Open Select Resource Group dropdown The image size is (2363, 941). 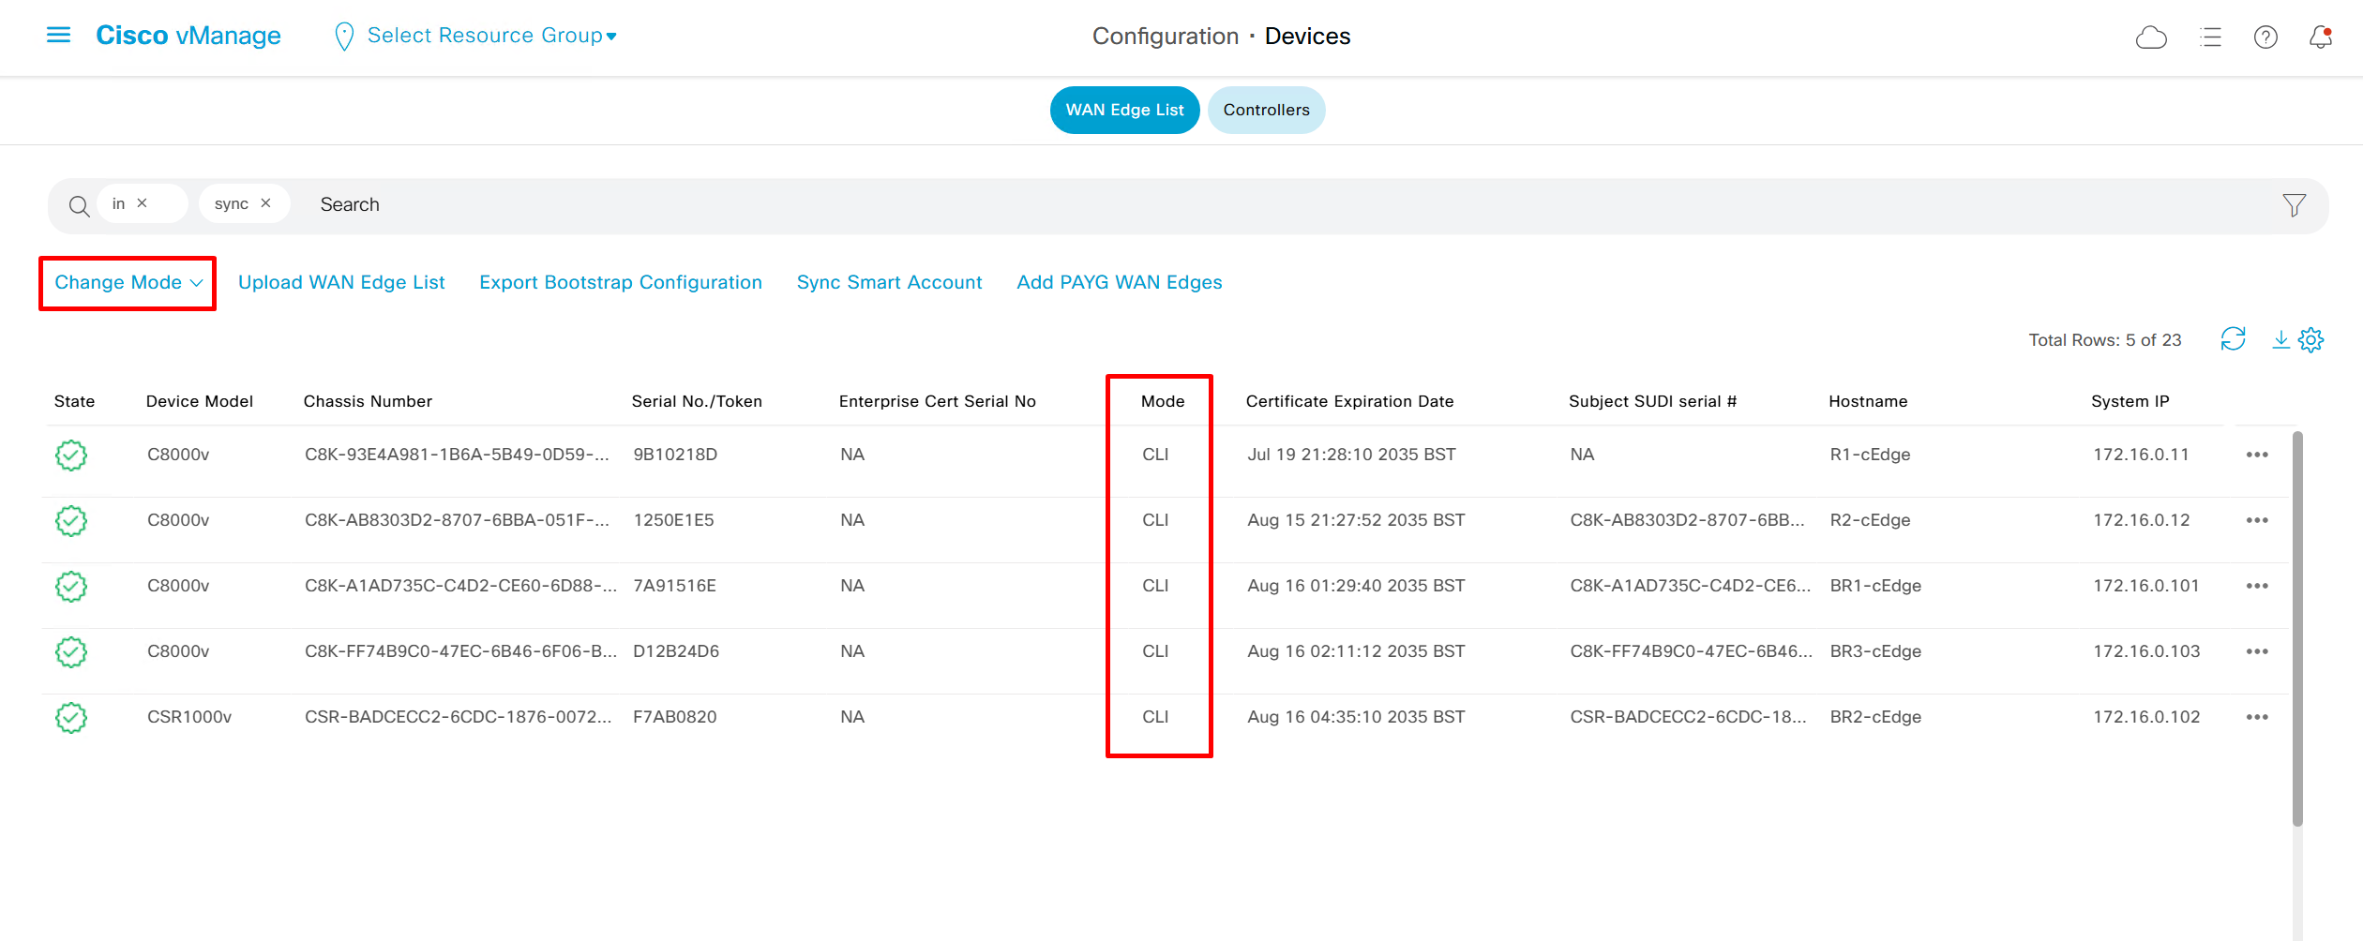tap(490, 36)
